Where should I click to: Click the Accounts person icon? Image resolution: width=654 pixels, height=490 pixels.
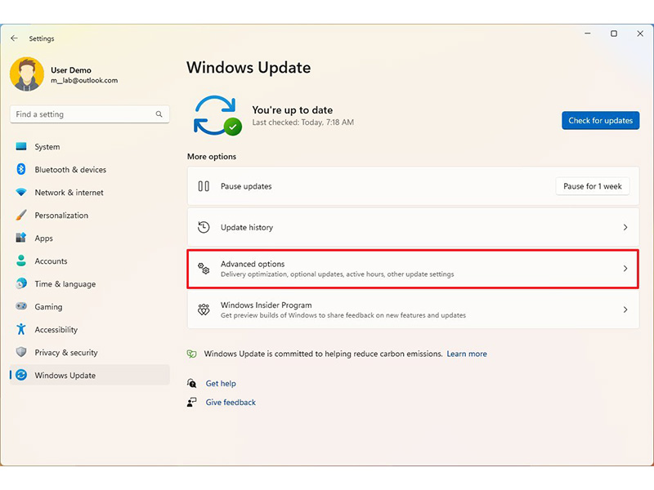(21, 261)
